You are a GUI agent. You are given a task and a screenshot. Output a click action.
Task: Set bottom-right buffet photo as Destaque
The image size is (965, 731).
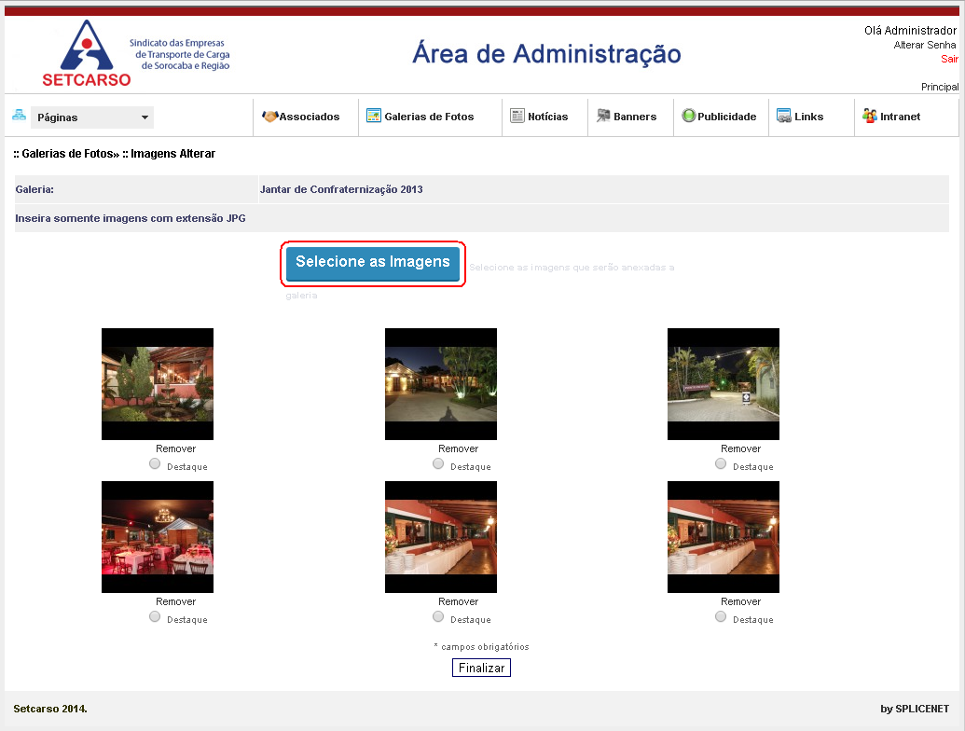720,616
